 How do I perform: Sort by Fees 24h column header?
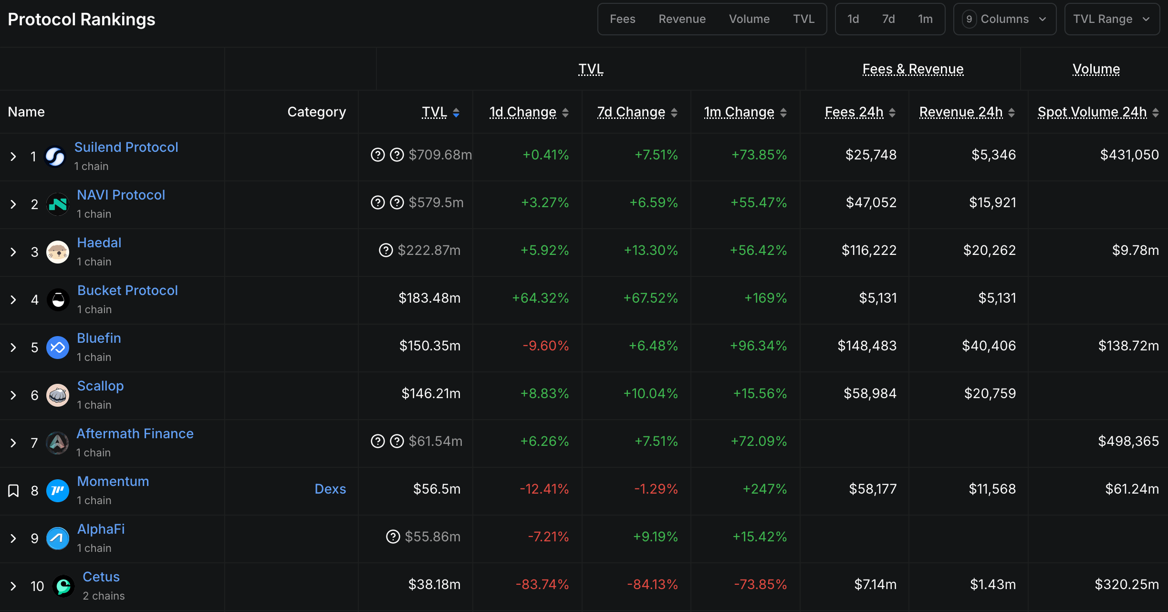[x=854, y=112]
